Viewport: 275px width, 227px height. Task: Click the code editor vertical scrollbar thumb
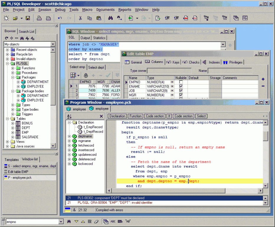tap(265, 136)
